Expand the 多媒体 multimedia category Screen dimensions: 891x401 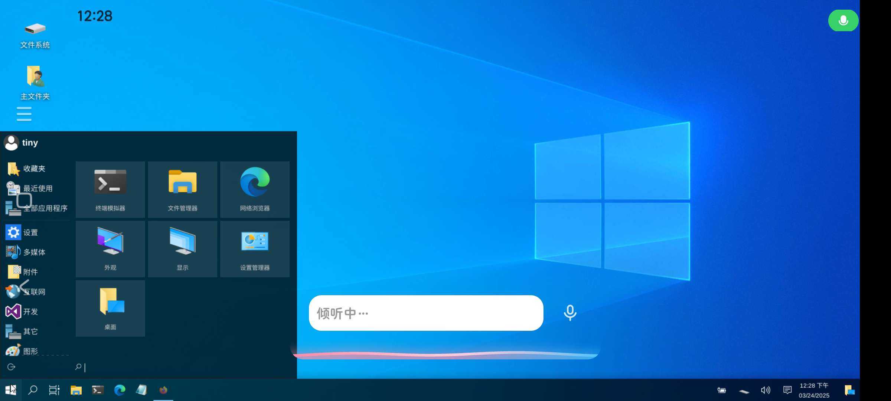coord(33,252)
